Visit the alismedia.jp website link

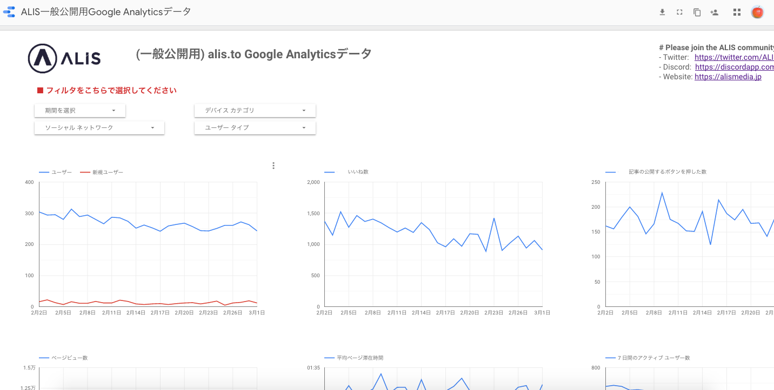click(728, 77)
